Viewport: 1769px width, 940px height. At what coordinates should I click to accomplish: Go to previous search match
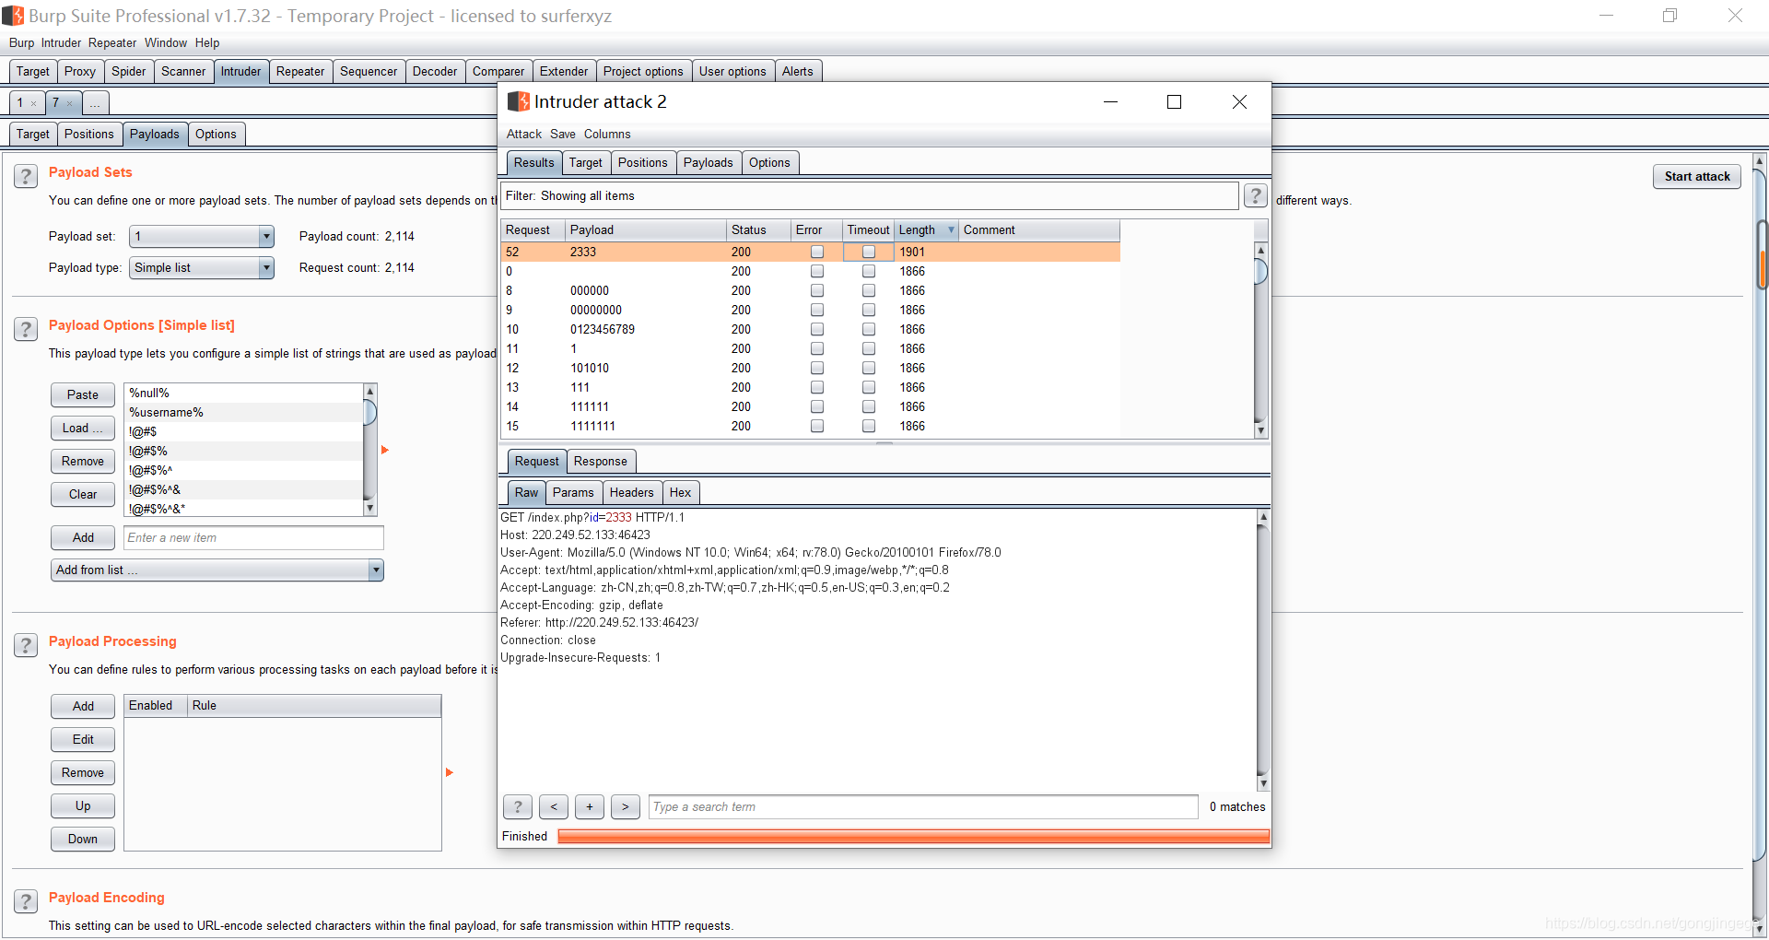554,807
